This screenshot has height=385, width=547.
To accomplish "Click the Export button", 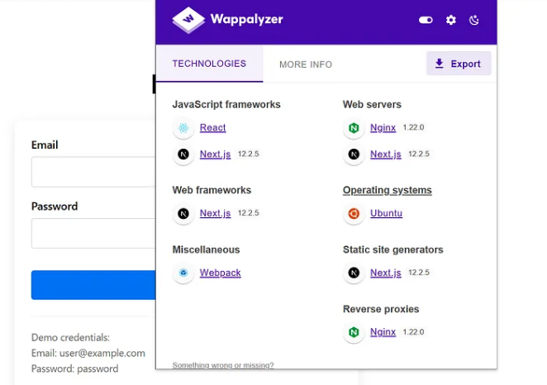I will (x=459, y=64).
